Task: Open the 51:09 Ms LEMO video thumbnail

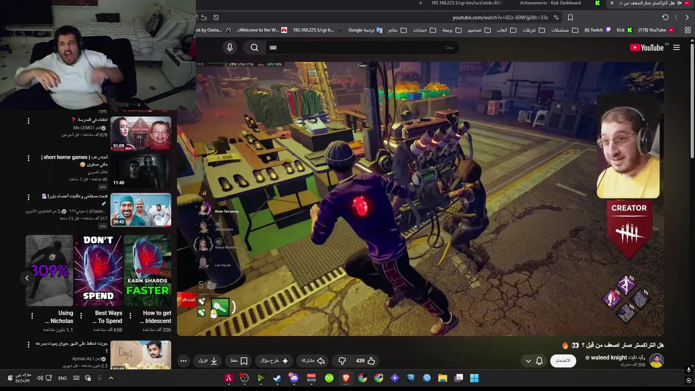Action: pos(141,133)
